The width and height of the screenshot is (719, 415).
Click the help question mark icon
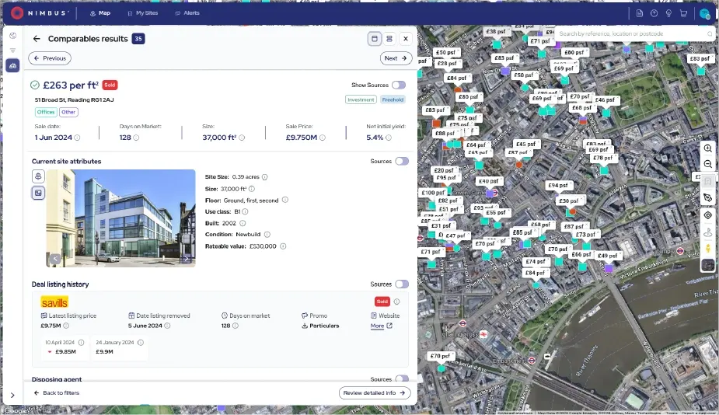654,13
